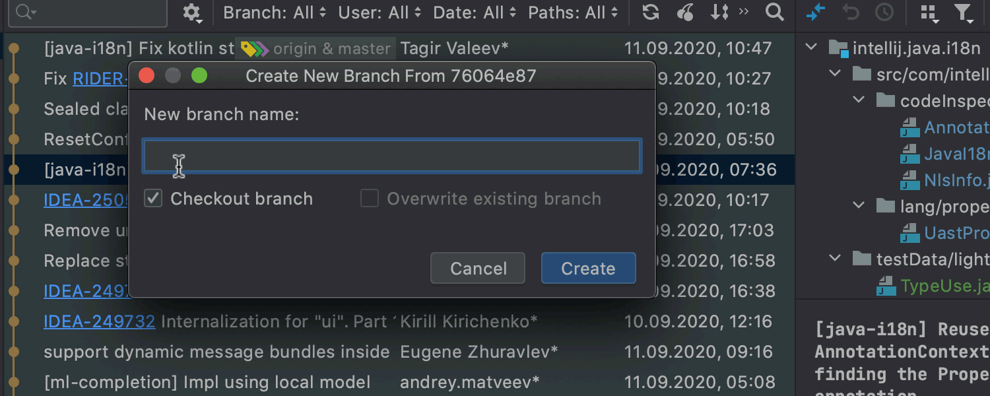Open the log settings gear icon
Screen dimensions: 990x396
191,13
